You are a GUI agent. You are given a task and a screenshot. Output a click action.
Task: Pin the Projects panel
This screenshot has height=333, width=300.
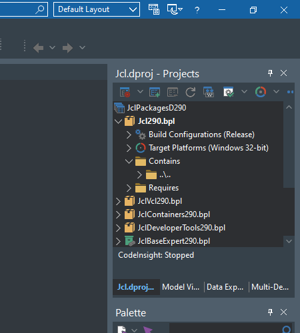click(270, 73)
